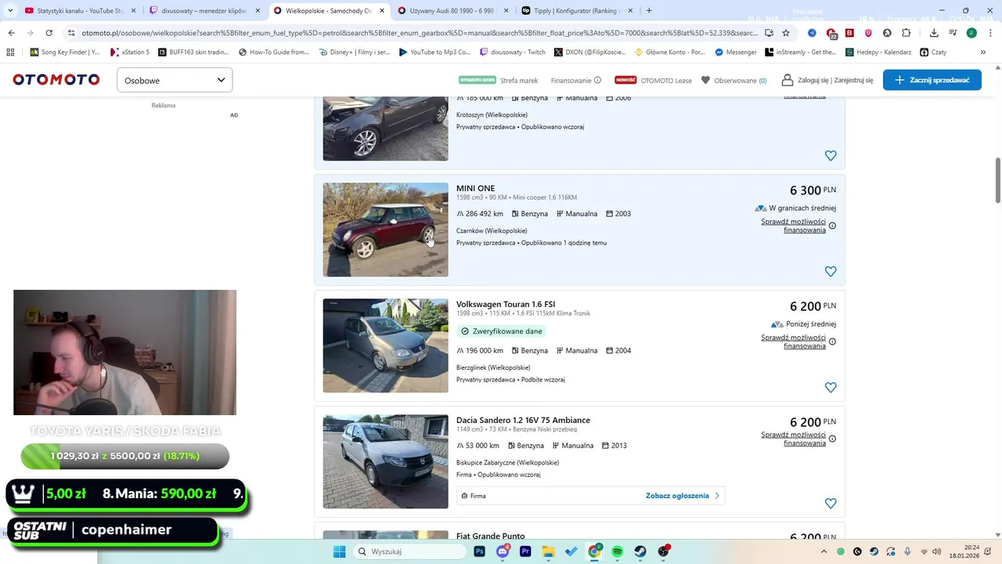Reload the page with the refresh icon

pyautogui.click(x=49, y=33)
